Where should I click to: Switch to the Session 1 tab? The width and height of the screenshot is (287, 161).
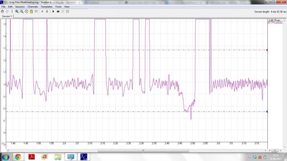coord(7,16)
